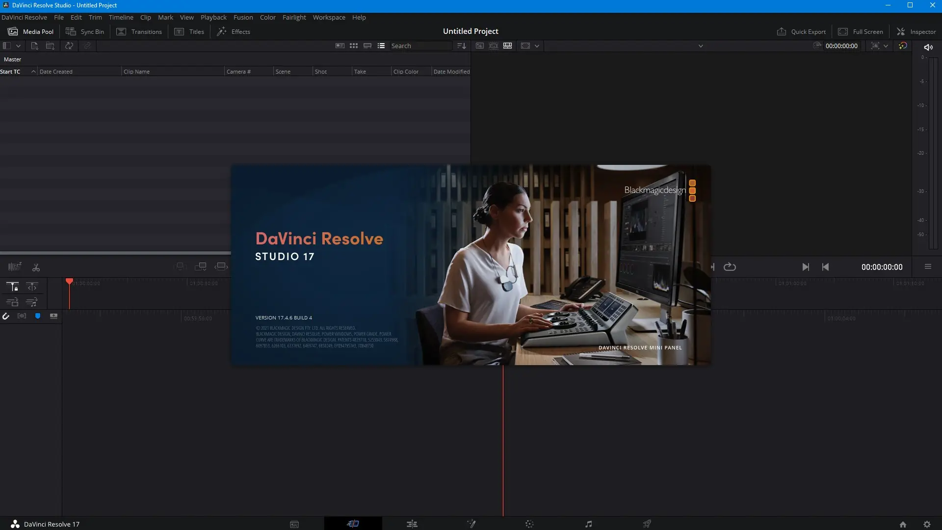Open the Fusion menu

coord(243,17)
